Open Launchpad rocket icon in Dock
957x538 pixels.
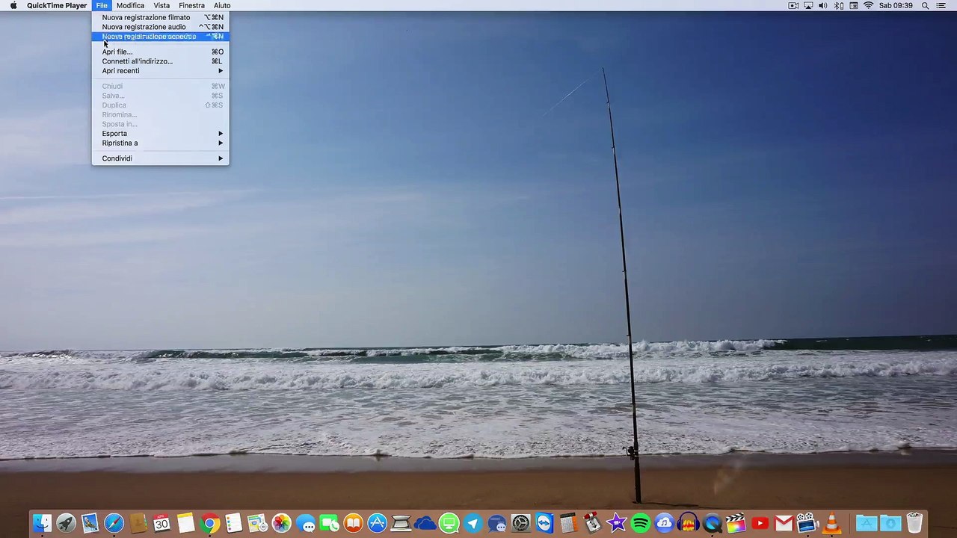66,524
